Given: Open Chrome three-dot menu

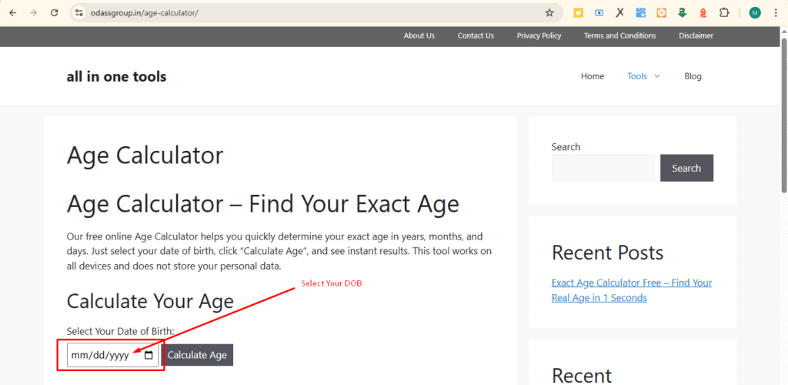Looking at the screenshot, I should click(x=776, y=13).
